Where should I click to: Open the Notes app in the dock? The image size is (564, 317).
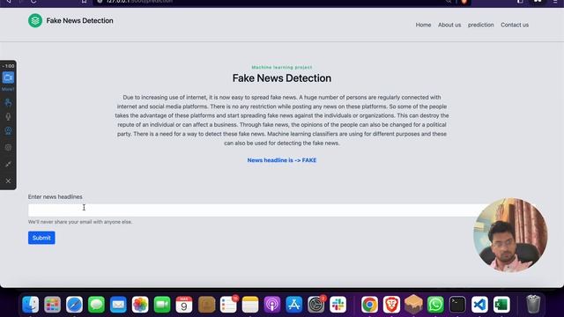click(x=250, y=305)
